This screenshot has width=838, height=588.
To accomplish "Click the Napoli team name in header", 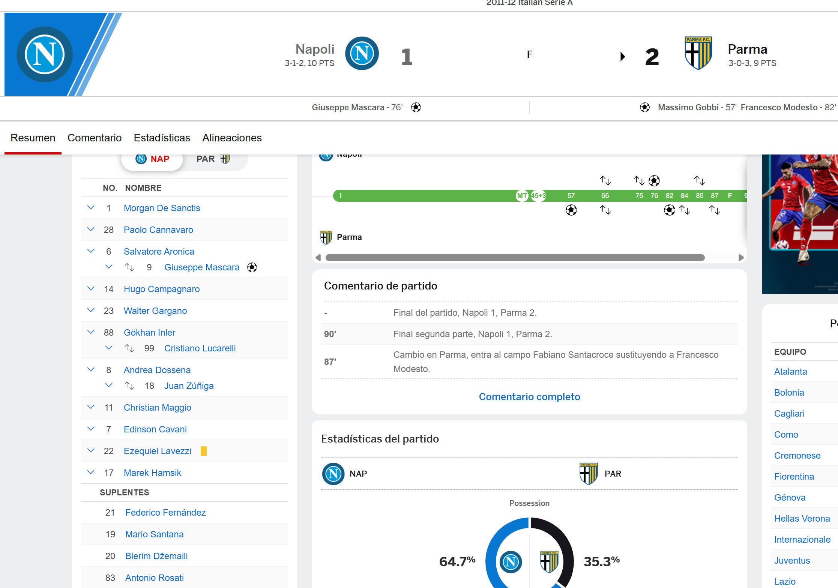I will 315,49.
